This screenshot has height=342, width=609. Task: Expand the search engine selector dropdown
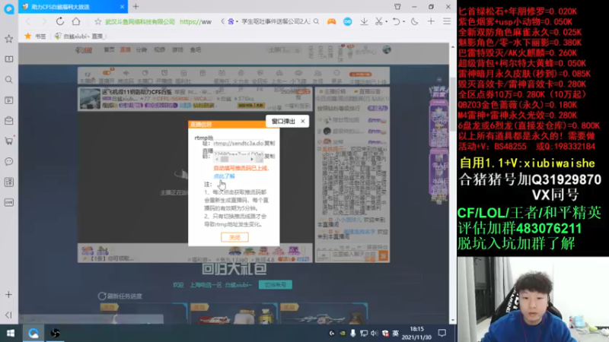(236, 22)
